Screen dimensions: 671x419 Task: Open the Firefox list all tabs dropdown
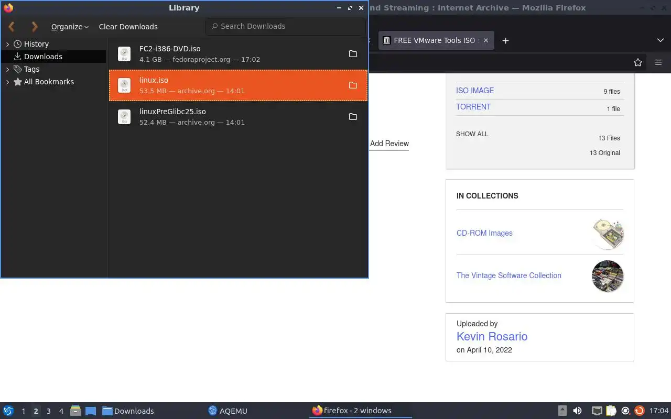[x=660, y=40]
